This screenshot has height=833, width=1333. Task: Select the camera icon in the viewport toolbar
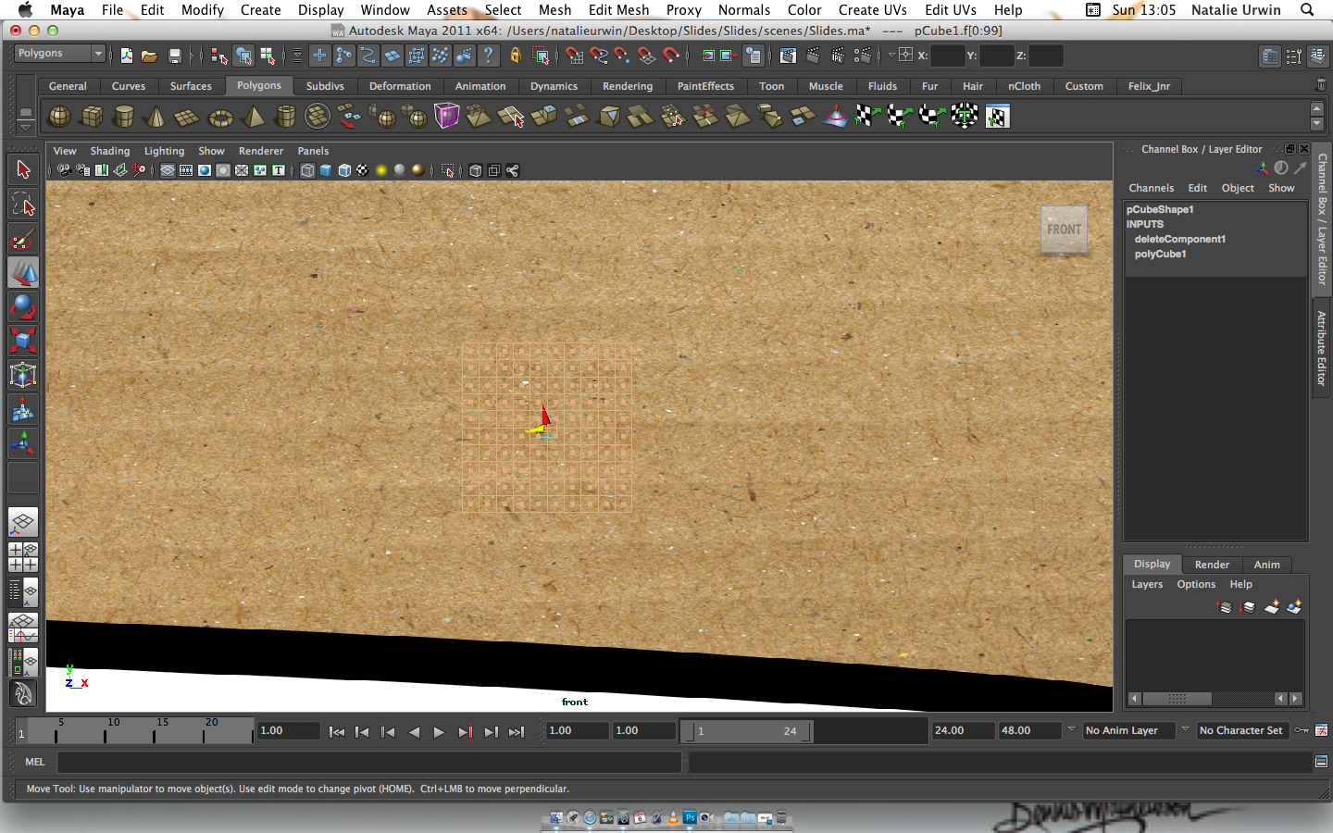click(x=63, y=170)
